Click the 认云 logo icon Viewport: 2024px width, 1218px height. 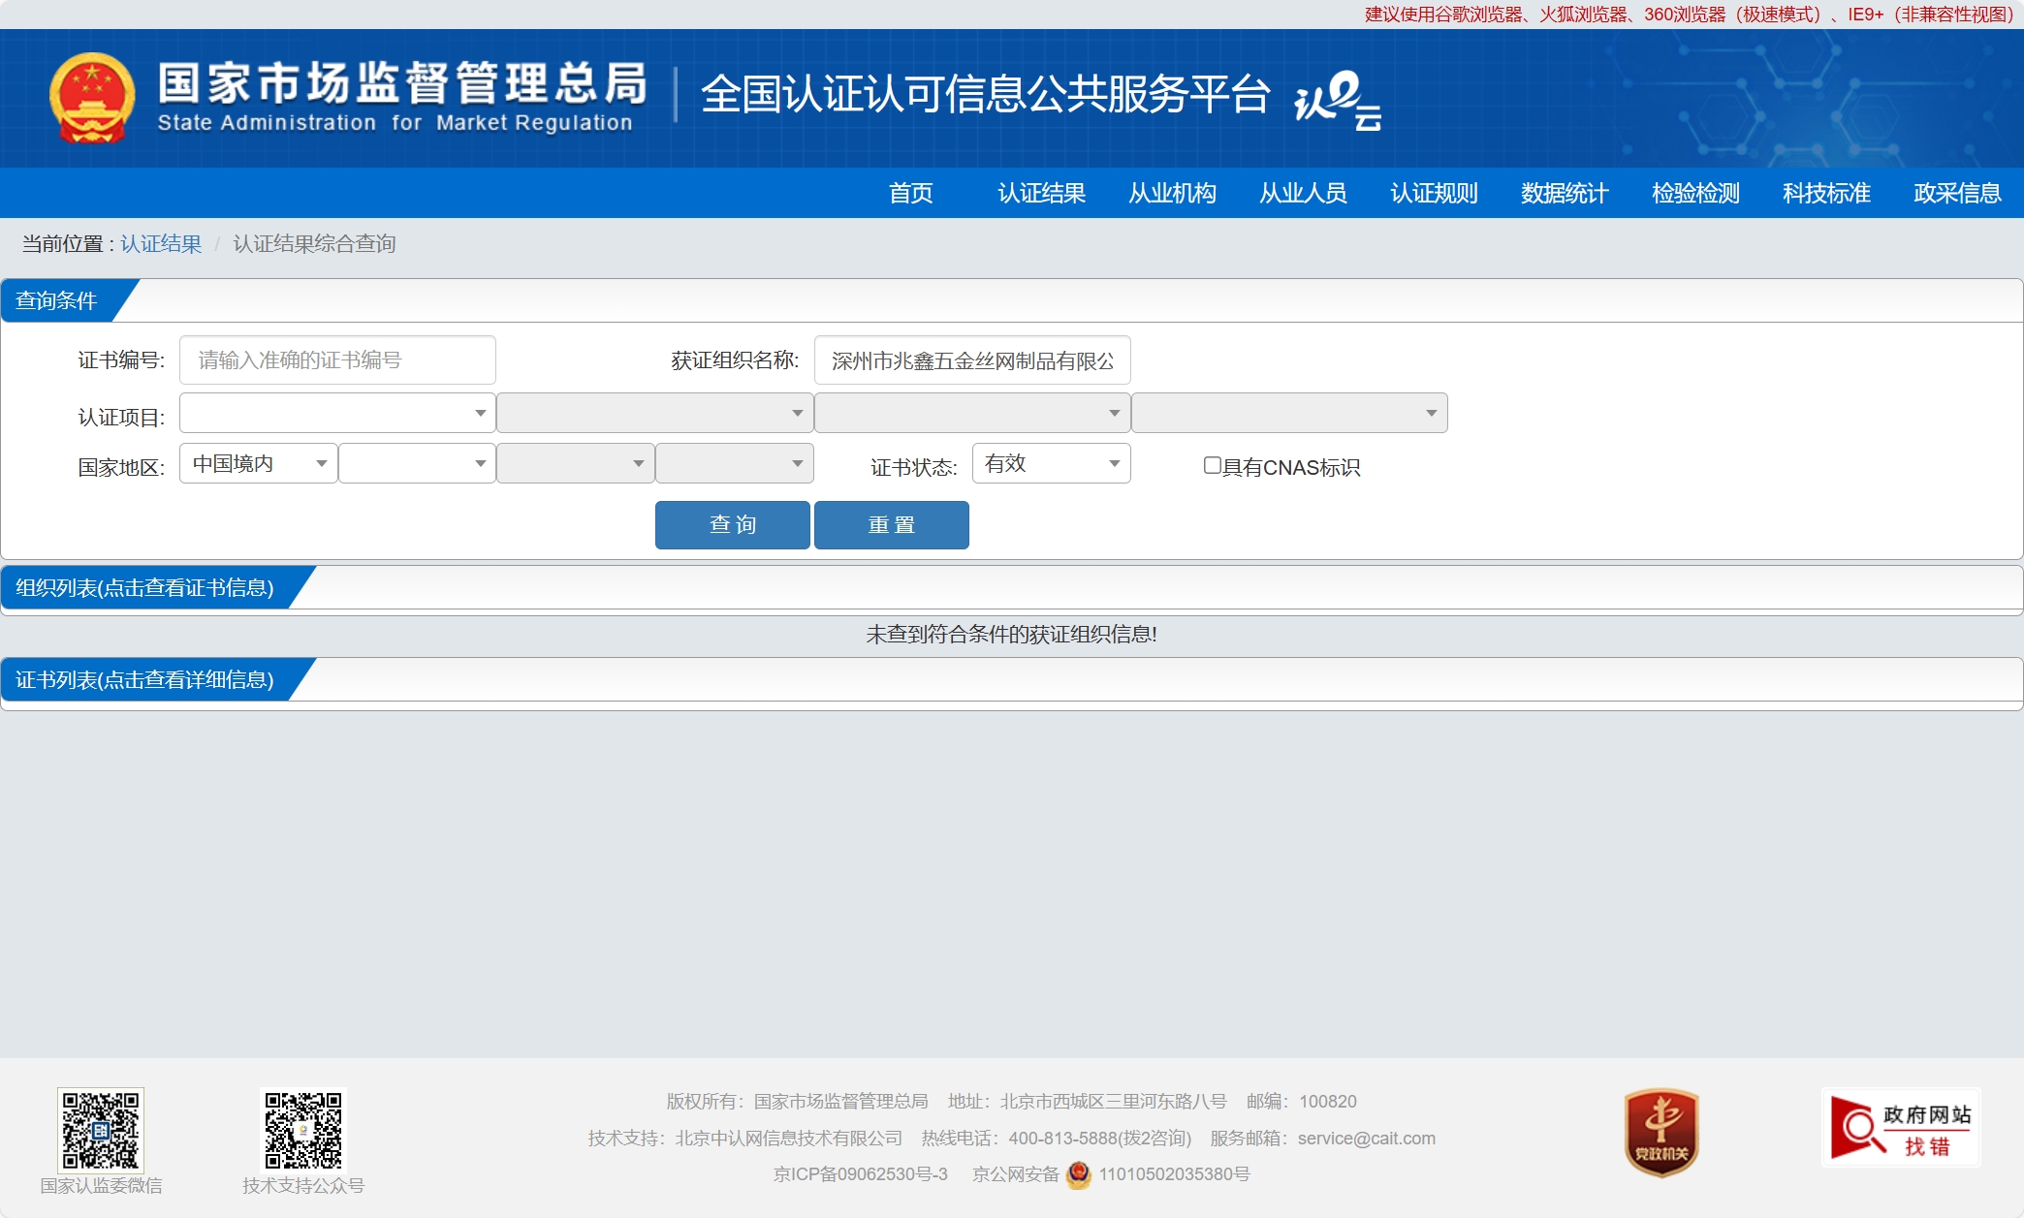(x=1338, y=100)
